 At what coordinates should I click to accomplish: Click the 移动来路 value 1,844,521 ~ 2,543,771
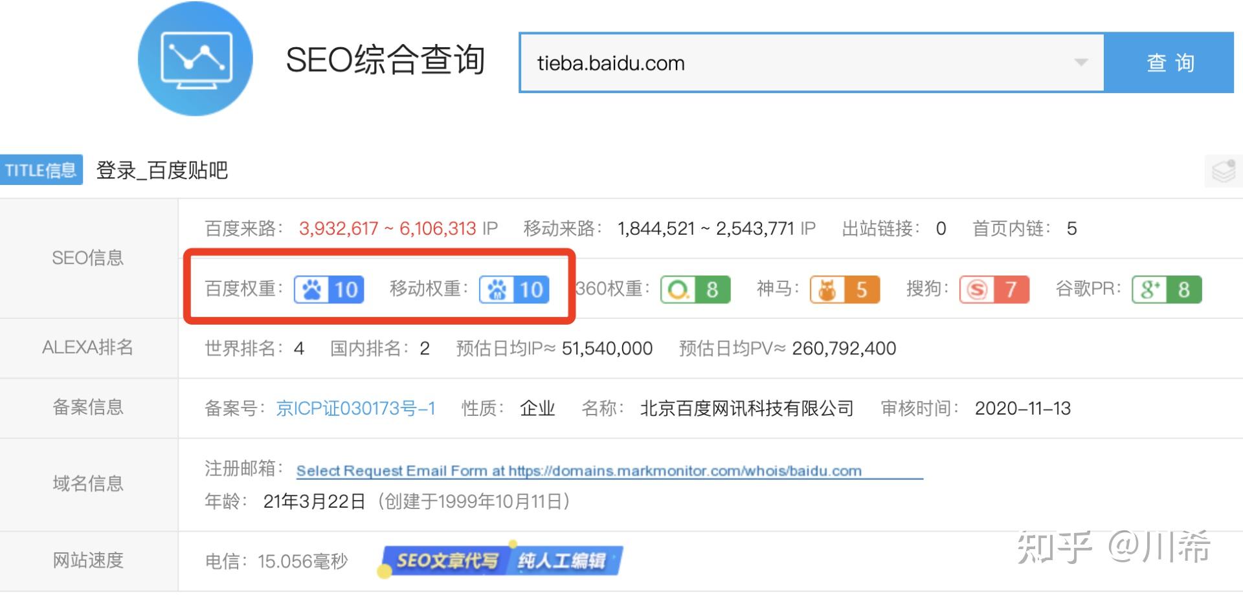706,229
